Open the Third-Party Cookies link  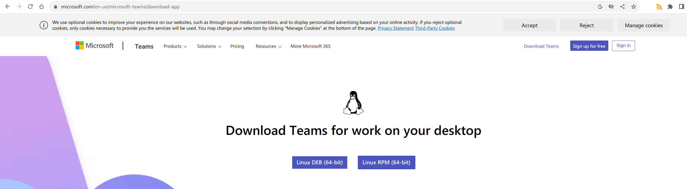click(x=435, y=28)
